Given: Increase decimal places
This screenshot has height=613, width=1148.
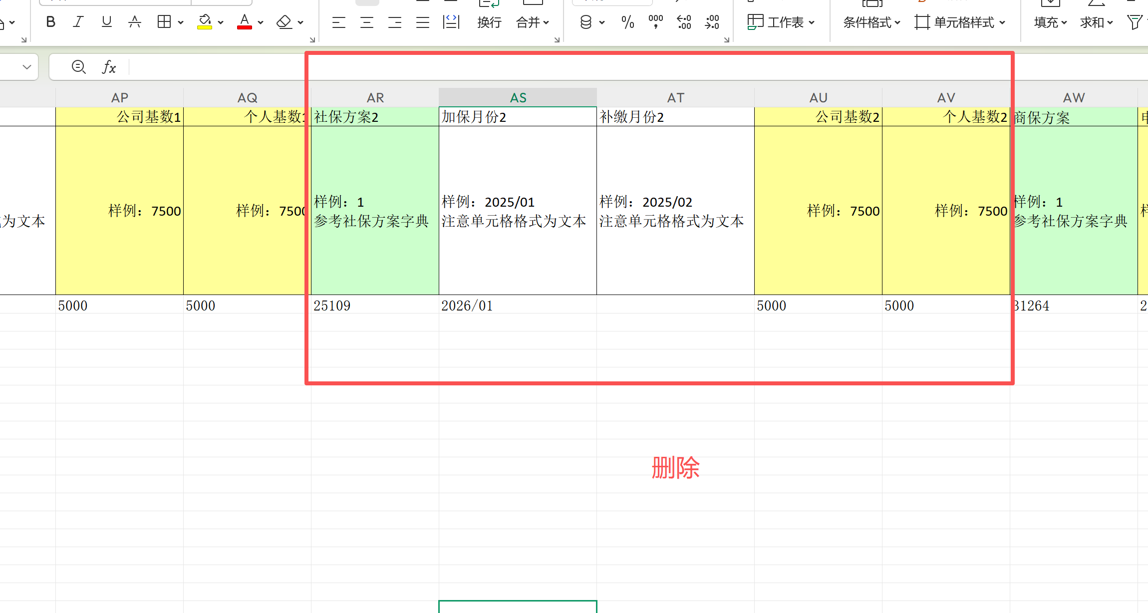Looking at the screenshot, I should (x=684, y=22).
